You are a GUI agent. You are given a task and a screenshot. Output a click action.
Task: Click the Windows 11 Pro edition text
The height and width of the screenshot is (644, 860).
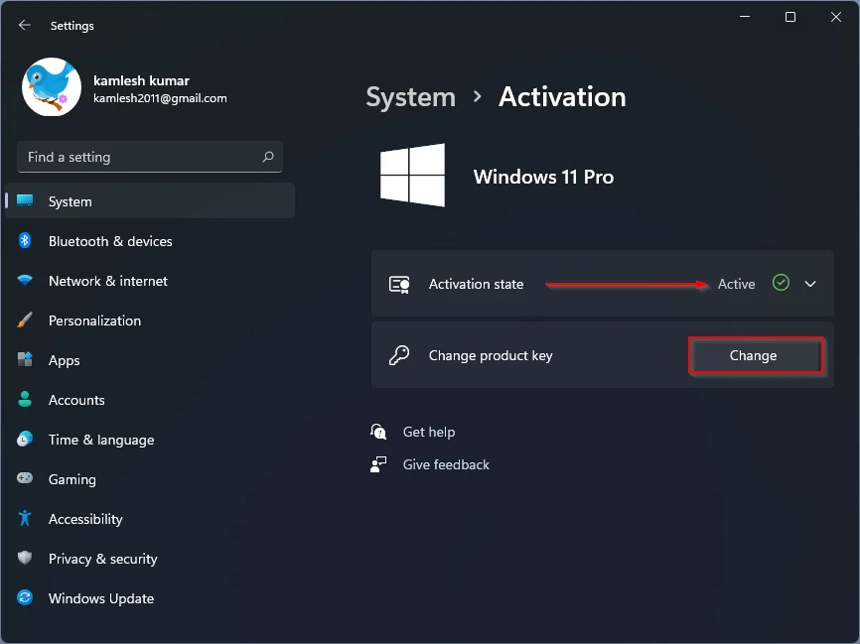tap(543, 177)
